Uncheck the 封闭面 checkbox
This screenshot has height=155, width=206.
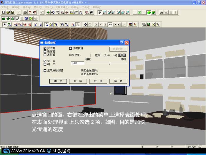click(45, 48)
